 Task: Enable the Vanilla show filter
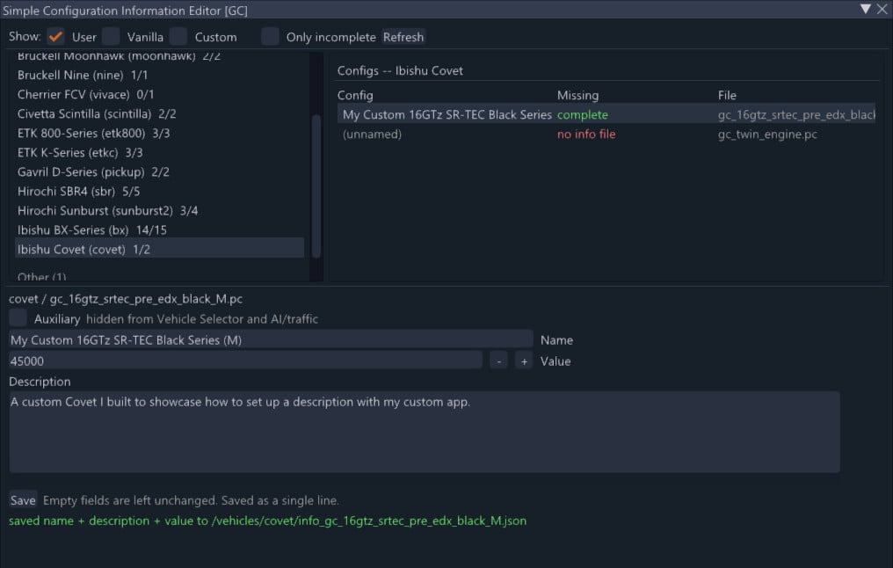point(111,36)
